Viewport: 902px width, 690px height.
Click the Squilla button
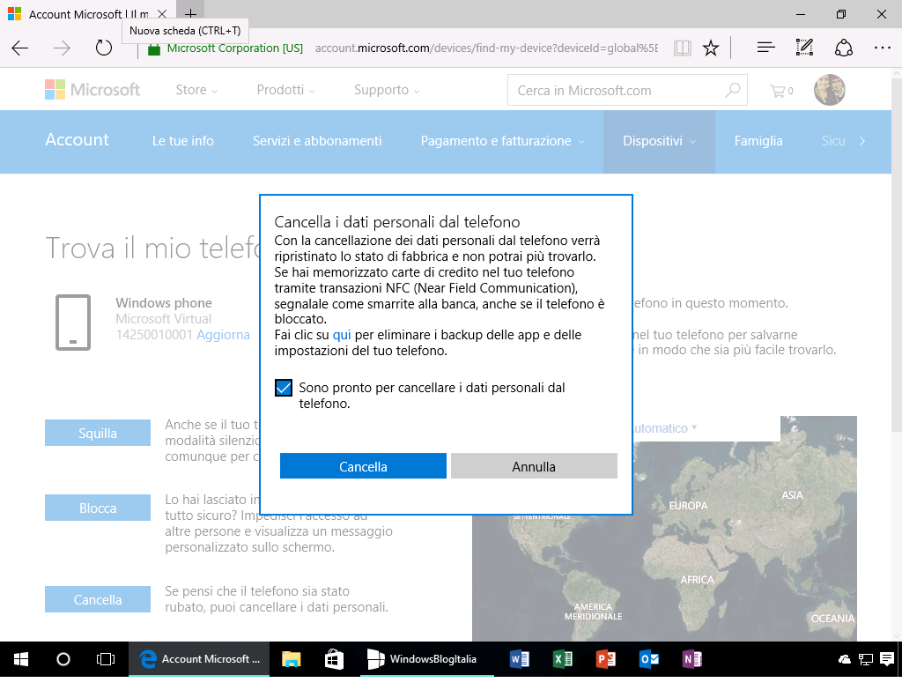click(98, 433)
